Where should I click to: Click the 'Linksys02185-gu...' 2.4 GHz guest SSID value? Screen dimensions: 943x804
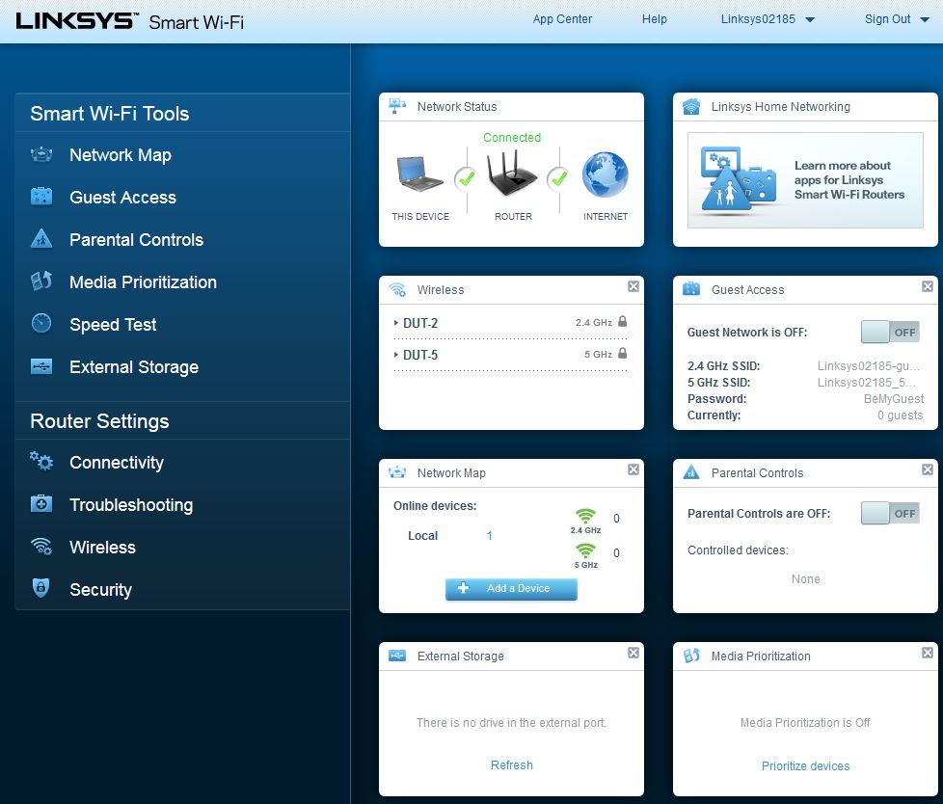[869, 365]
